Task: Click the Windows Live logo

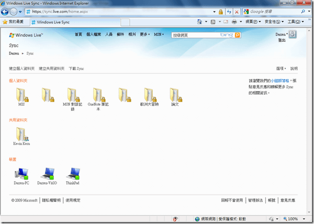Action: (26, 35)
